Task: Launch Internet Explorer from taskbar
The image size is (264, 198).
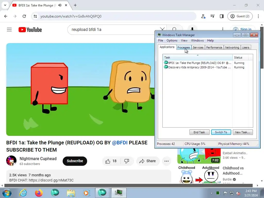Action: coord(23,193)
